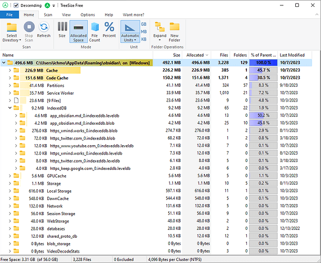Switch mode to File Count
Screen dimensions: 321x263
coord(95,32)
